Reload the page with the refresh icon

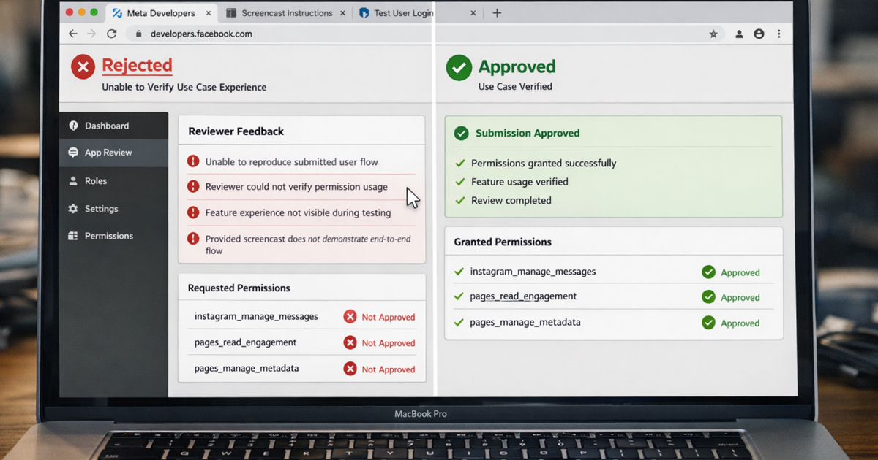pos(111,34)
